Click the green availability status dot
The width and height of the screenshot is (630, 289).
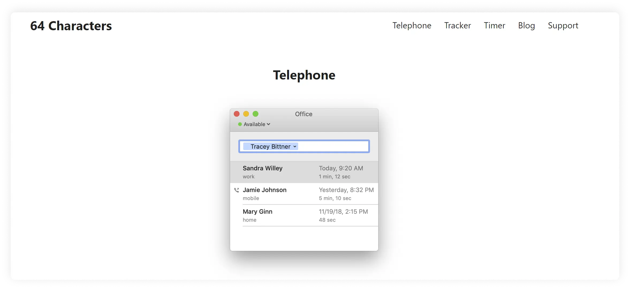(x=240, y=124)
